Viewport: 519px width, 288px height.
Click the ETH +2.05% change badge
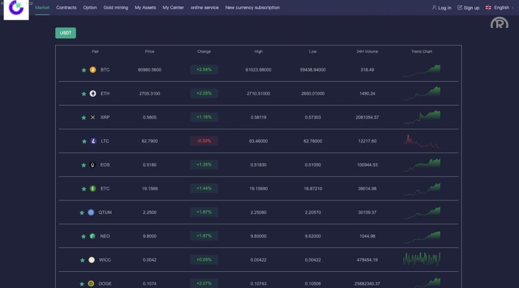point(204,93)
